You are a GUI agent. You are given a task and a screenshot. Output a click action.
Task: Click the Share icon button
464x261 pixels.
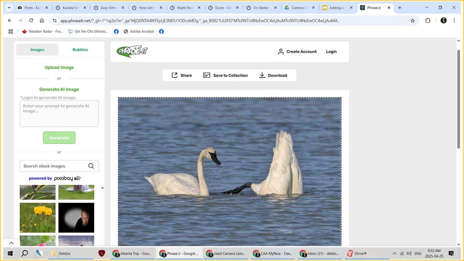tap(174, 75)
